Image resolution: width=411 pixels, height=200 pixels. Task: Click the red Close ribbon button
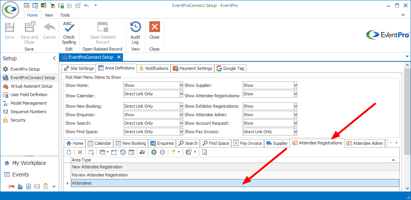(x=154, y=31)
